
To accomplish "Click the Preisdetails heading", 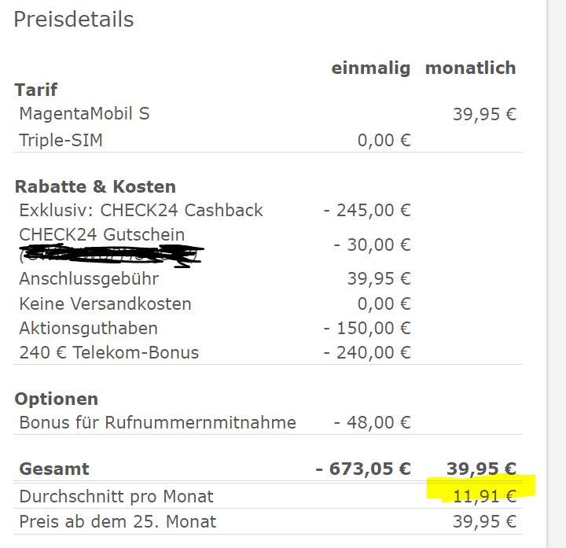I will (x=74, y=20).
